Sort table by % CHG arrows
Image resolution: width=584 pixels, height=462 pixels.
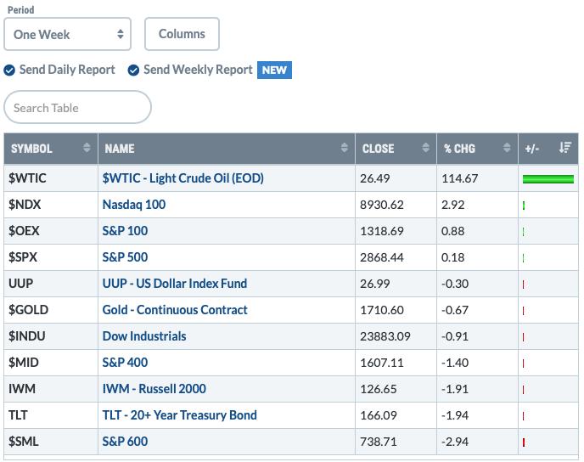507,148
